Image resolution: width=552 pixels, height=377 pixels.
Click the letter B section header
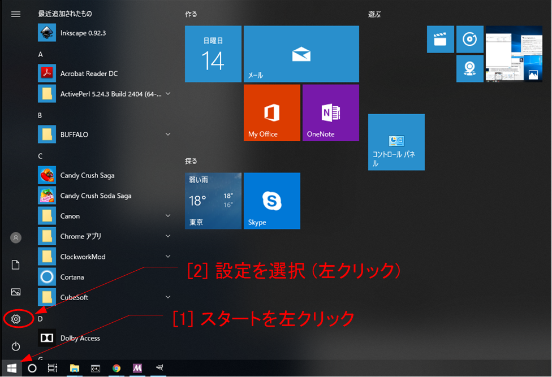pos(40,115)
